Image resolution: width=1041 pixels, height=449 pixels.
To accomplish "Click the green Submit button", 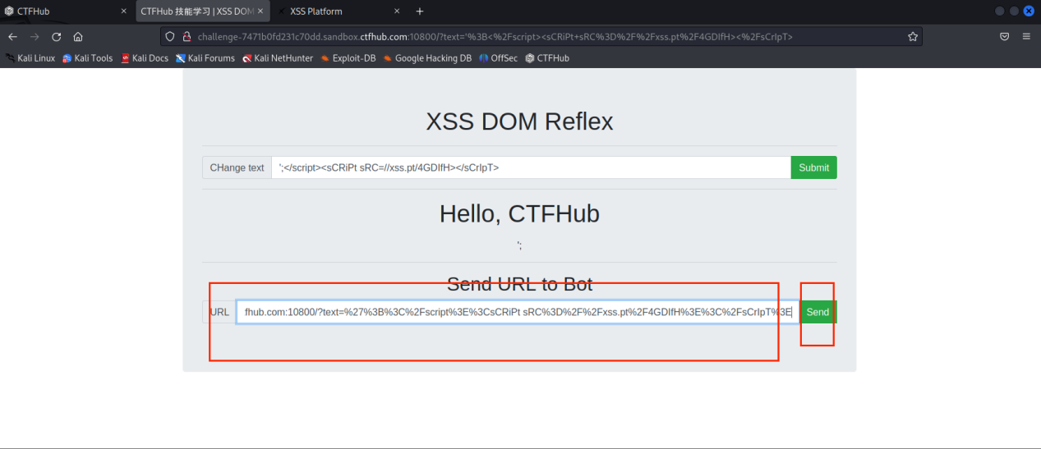I will tap(813, 167).
